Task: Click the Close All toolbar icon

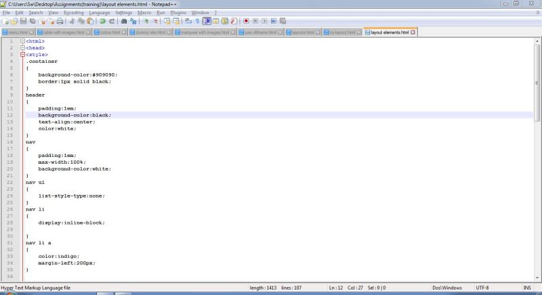Action: 51,21
